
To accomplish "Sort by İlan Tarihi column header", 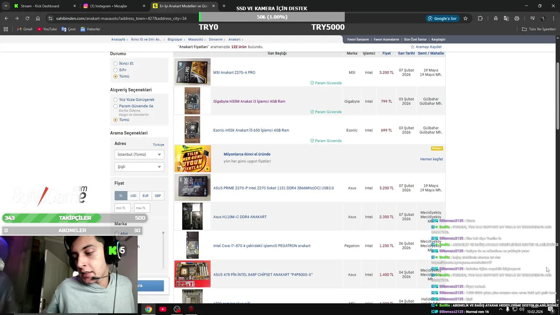I will (x=406, y=53).
